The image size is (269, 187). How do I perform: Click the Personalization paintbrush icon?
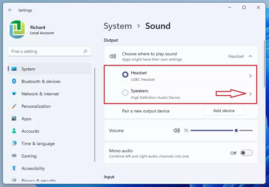point(14,106)
